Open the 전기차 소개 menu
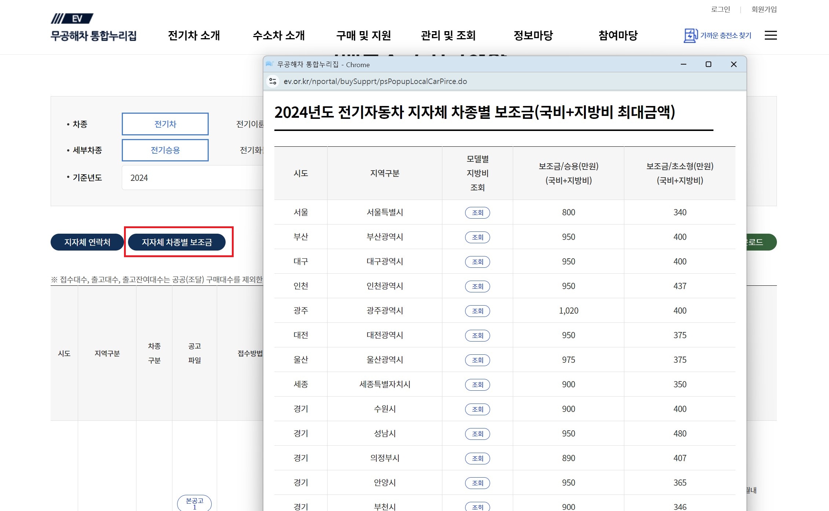The height and width of the screenshot is (511, 829). [x=194, y=36]
